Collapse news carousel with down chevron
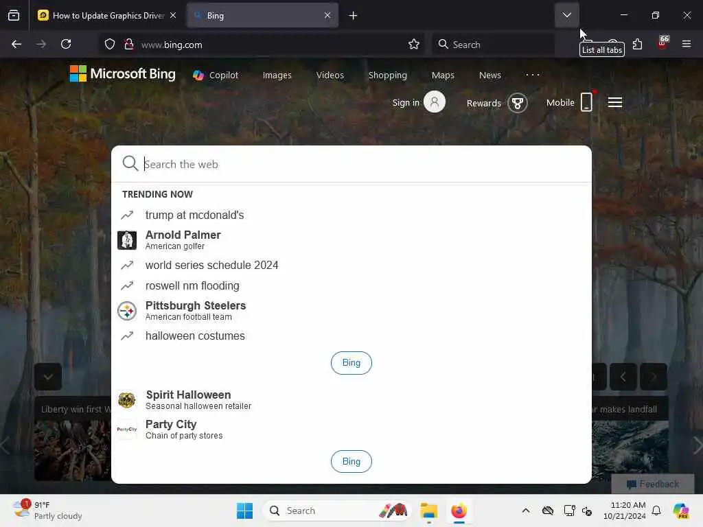This screenshot has width=703, height=527. 48,377
